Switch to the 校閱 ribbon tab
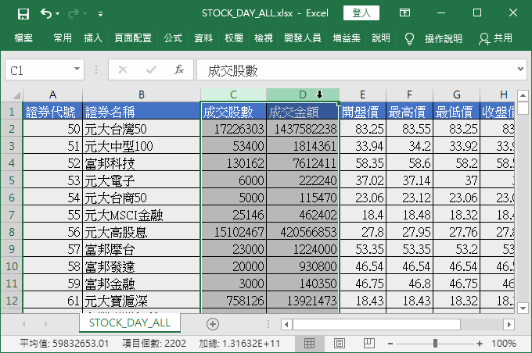 coord(234,38)
